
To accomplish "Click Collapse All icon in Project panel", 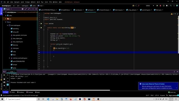I will point(29,9).
